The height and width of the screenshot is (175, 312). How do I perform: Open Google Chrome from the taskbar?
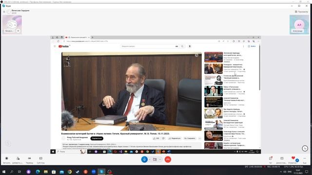70,172
